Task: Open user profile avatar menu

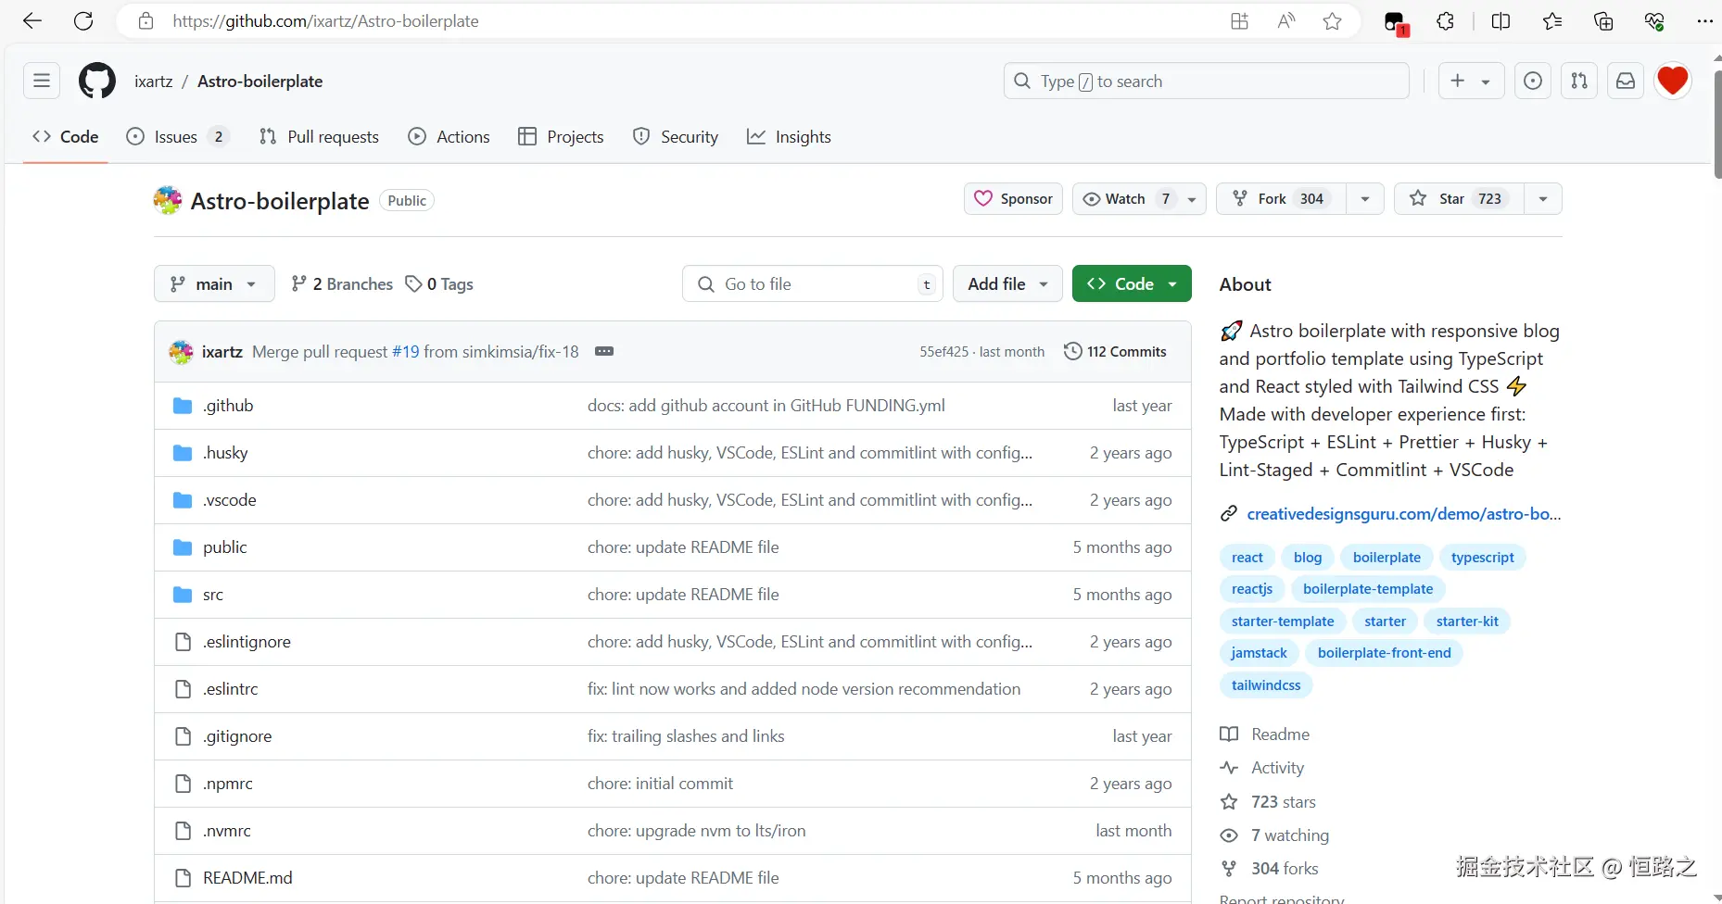Action: [1673, 82]
